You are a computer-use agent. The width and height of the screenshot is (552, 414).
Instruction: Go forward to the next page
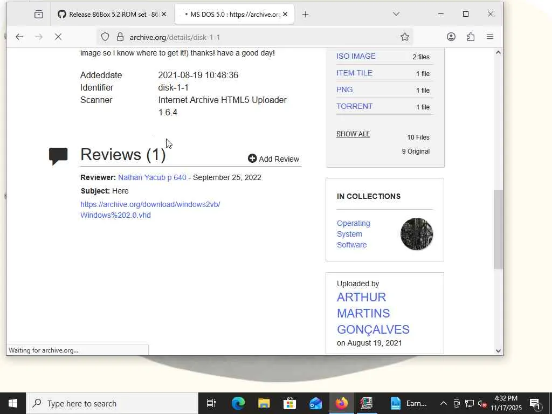point(39,37)
